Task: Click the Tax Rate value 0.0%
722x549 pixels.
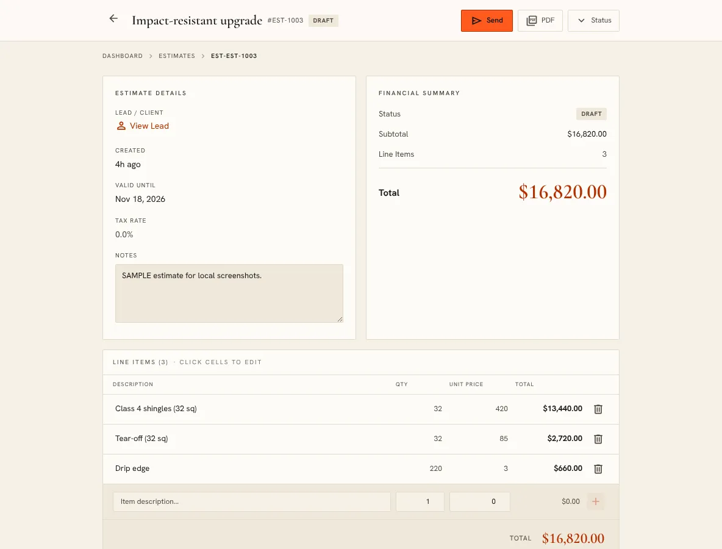Action: coord(124,234)
